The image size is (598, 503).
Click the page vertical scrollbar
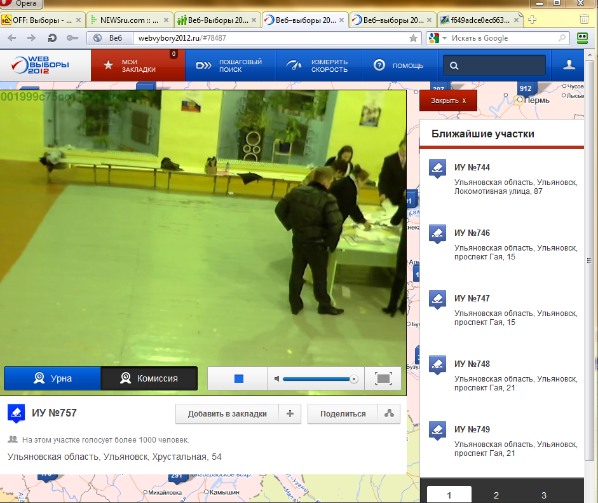click(590, 261)
